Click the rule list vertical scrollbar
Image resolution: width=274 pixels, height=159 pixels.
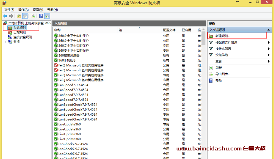pyautogui.click(x=203, y=86)
